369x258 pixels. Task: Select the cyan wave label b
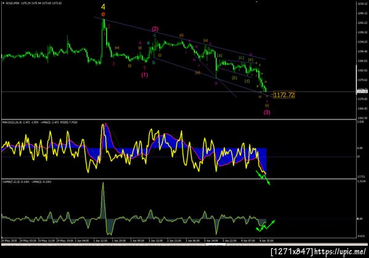click(x=154, y=63)
